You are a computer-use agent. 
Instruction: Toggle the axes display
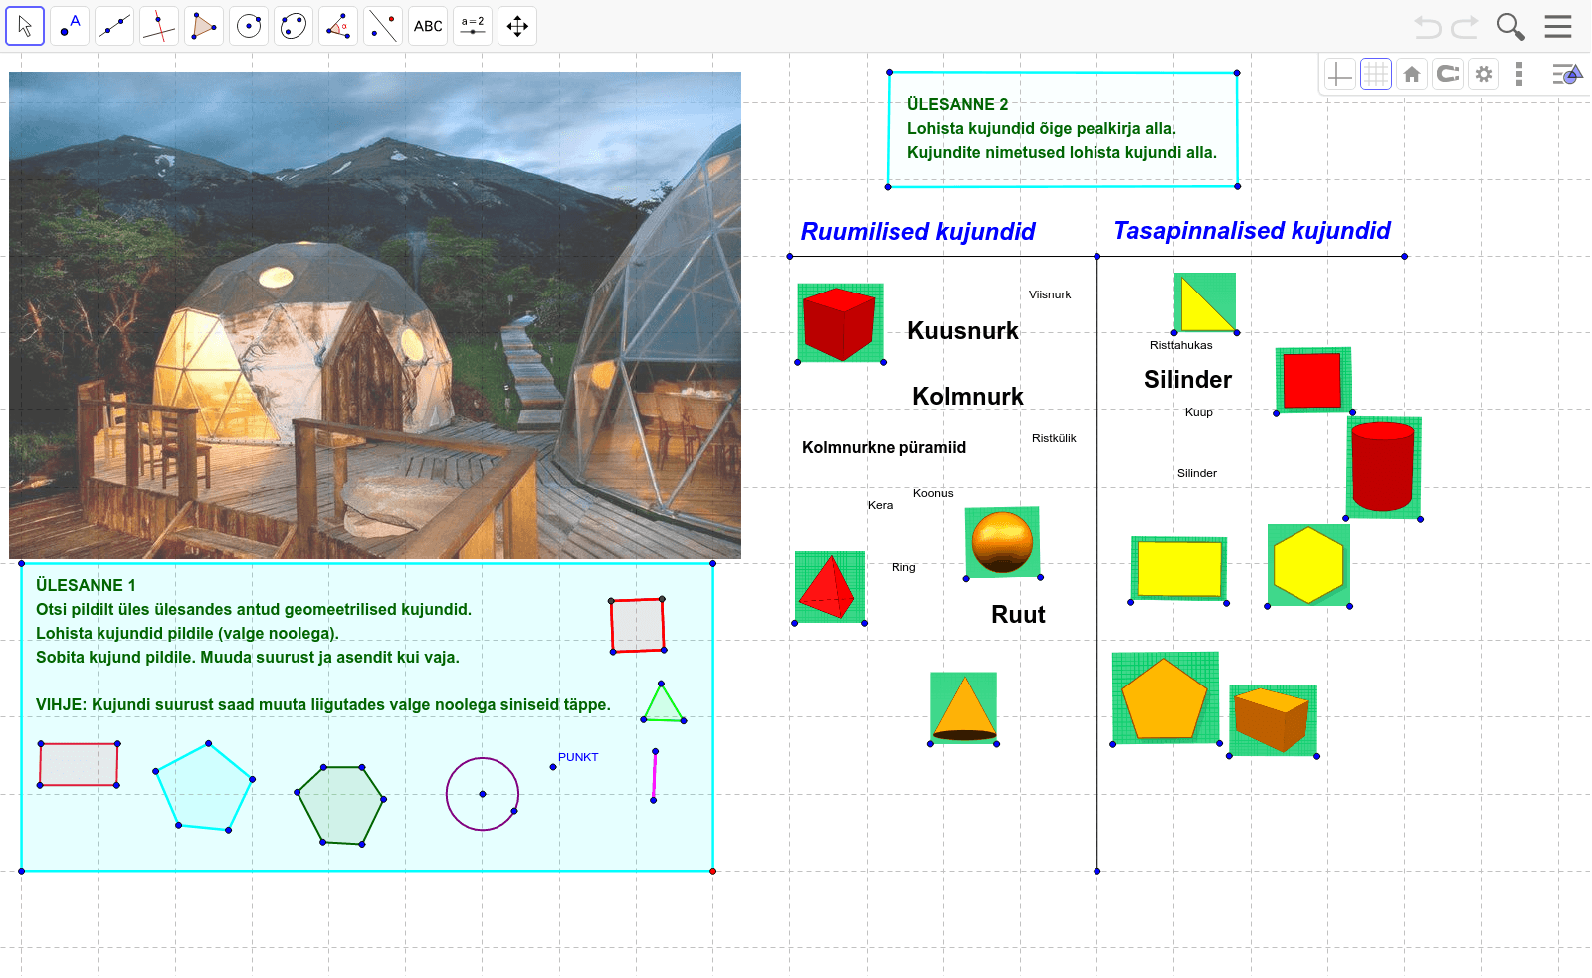(1340, 74)
